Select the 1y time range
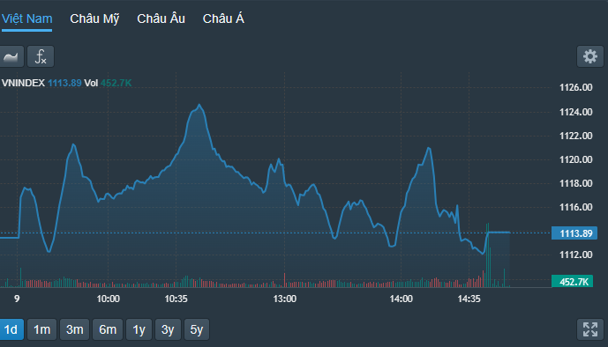 point(139,329)
